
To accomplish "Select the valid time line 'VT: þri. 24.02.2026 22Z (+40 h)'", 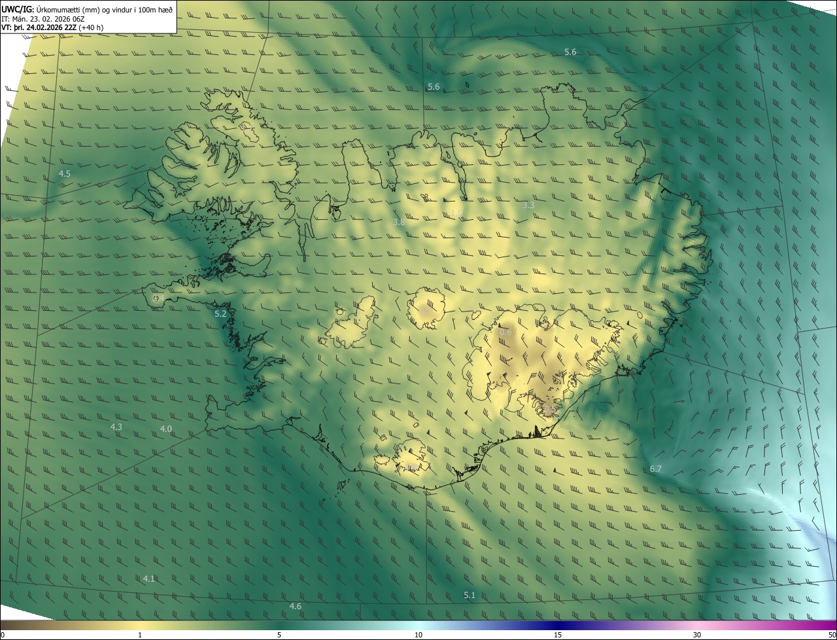I will tap(52, 27).
